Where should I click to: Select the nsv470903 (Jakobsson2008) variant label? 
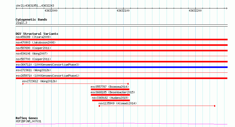tap(36, 42)
